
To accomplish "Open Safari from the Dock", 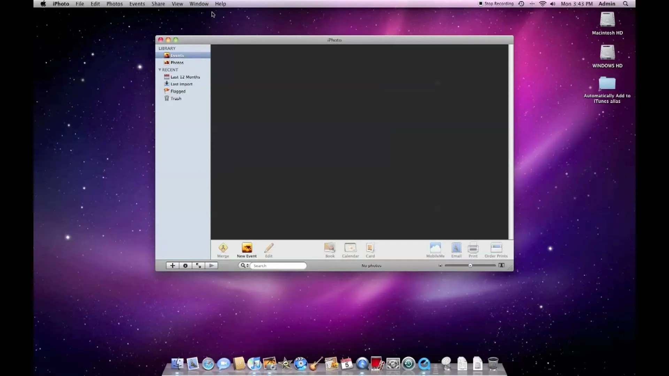I will pos(208,364).
